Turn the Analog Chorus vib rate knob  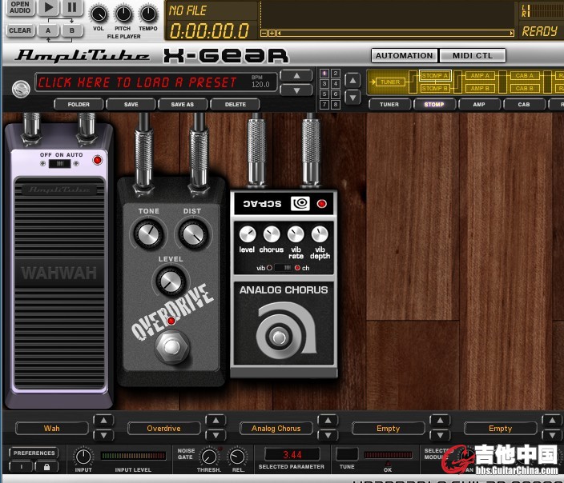click(296, 234)
